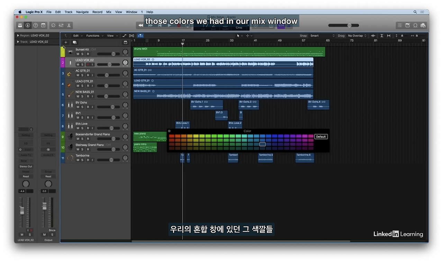The width and height of the screenshot is (443, 262).
Task: Open the Snap Smart dropdown
Action: [323, 36]
